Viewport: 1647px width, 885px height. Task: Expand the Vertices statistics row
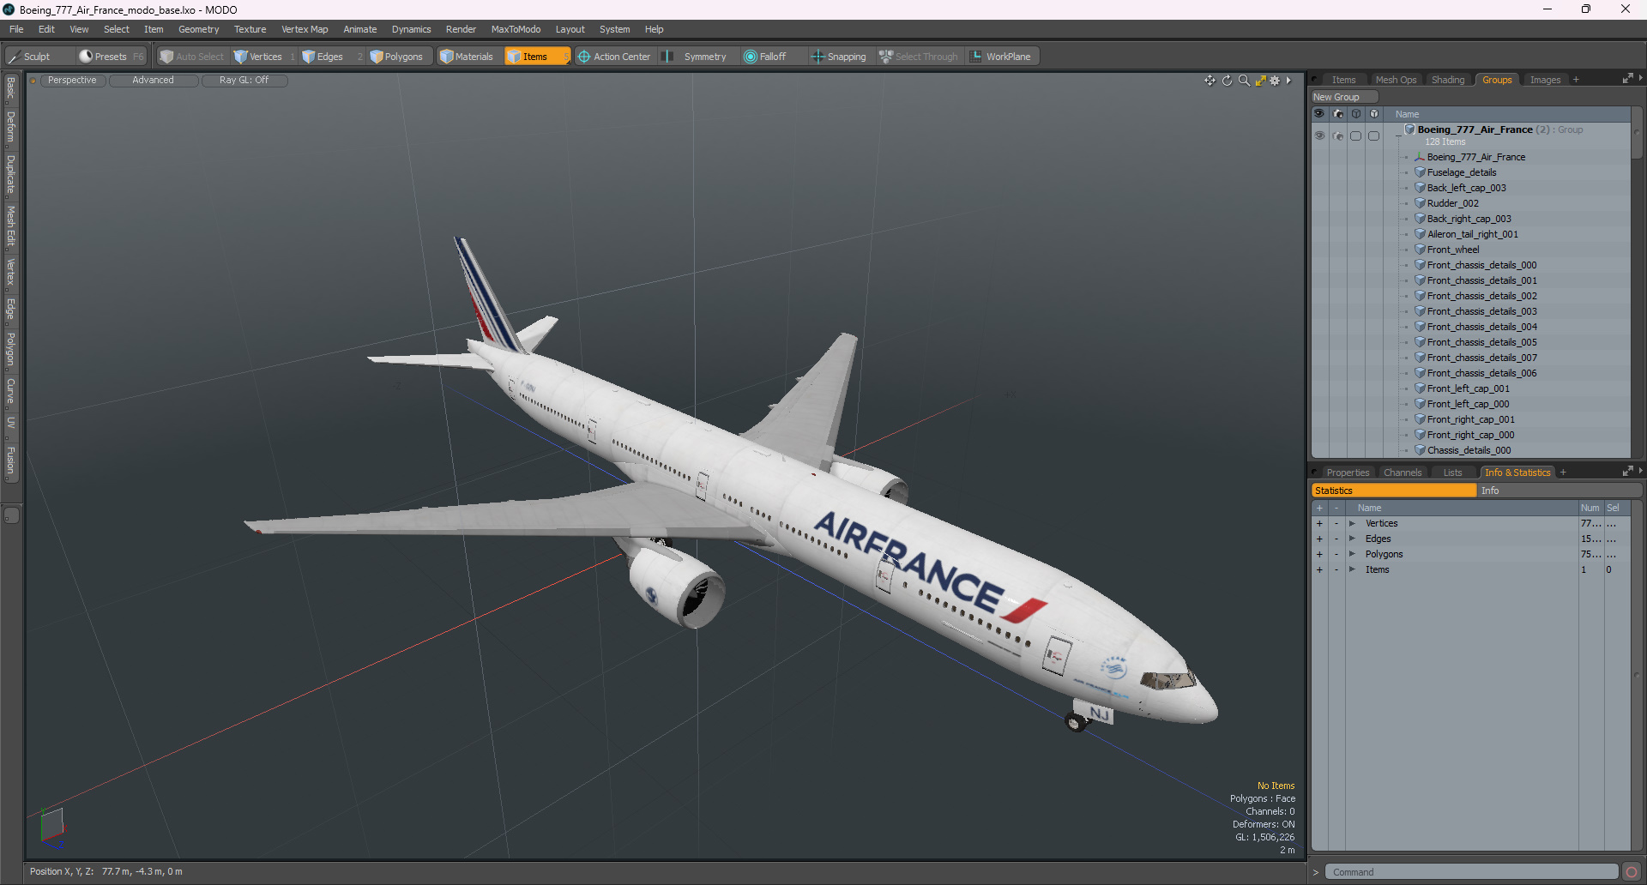(1352, 524)
